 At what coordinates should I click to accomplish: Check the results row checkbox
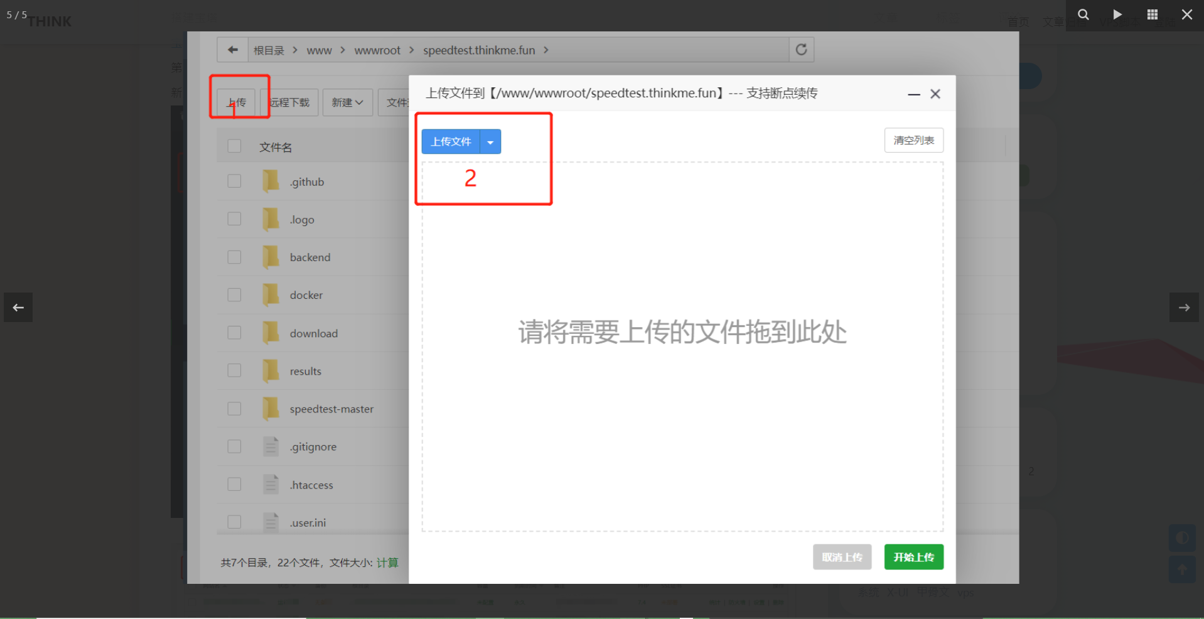[234, 370]
